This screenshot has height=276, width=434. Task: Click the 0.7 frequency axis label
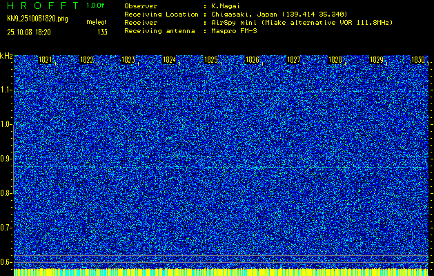[x=6, y=228]
